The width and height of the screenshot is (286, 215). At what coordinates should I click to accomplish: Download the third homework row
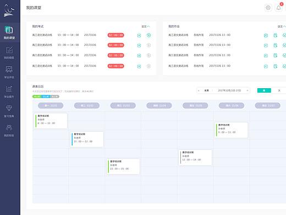[x=266, y=55]
